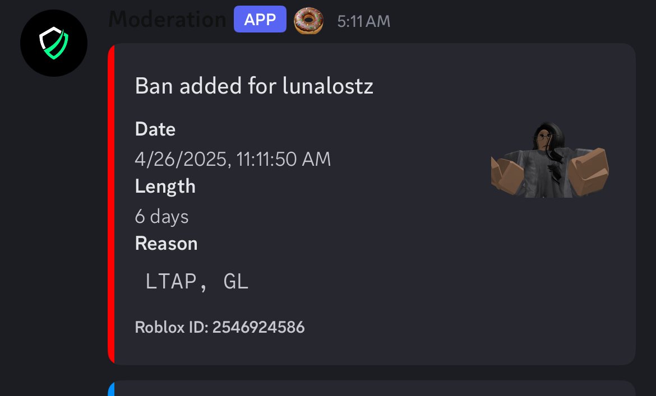This screenshot has height=396, width=656.
Task: Click the Date field heading
Action: point(155,129)
